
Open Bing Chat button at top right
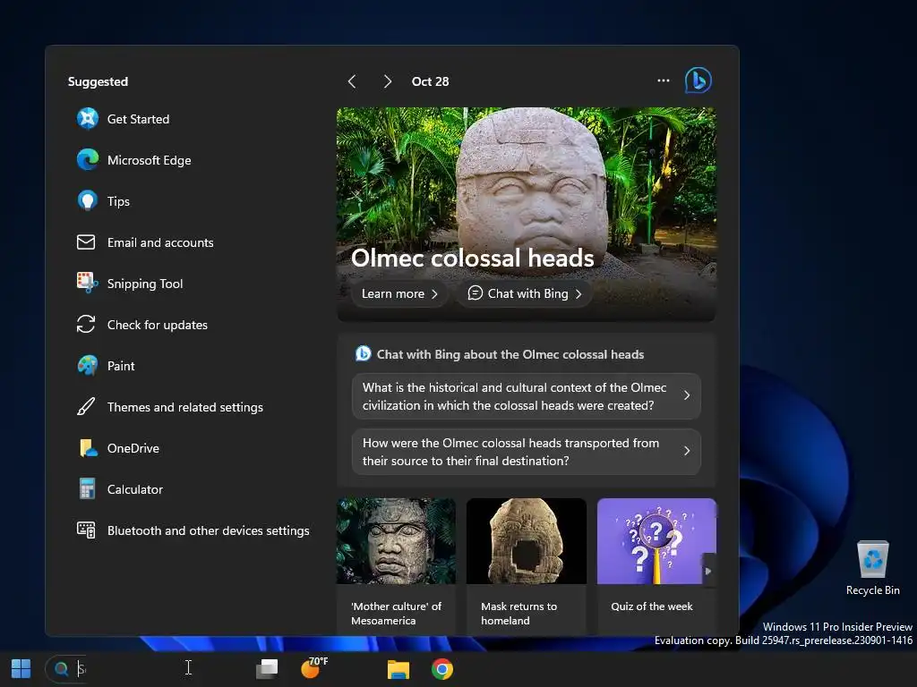point(698,81)
